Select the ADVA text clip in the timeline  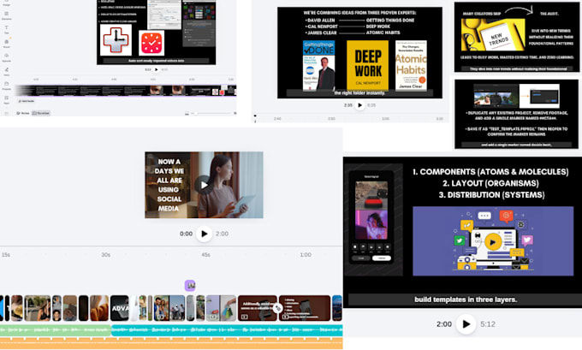(x=120, y=308)
